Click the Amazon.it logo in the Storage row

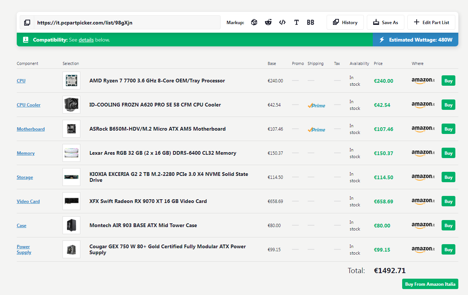tap(423, 177)
